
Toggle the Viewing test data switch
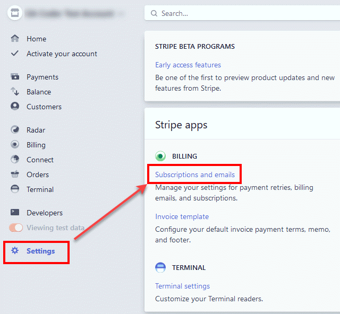pos(16,228)
